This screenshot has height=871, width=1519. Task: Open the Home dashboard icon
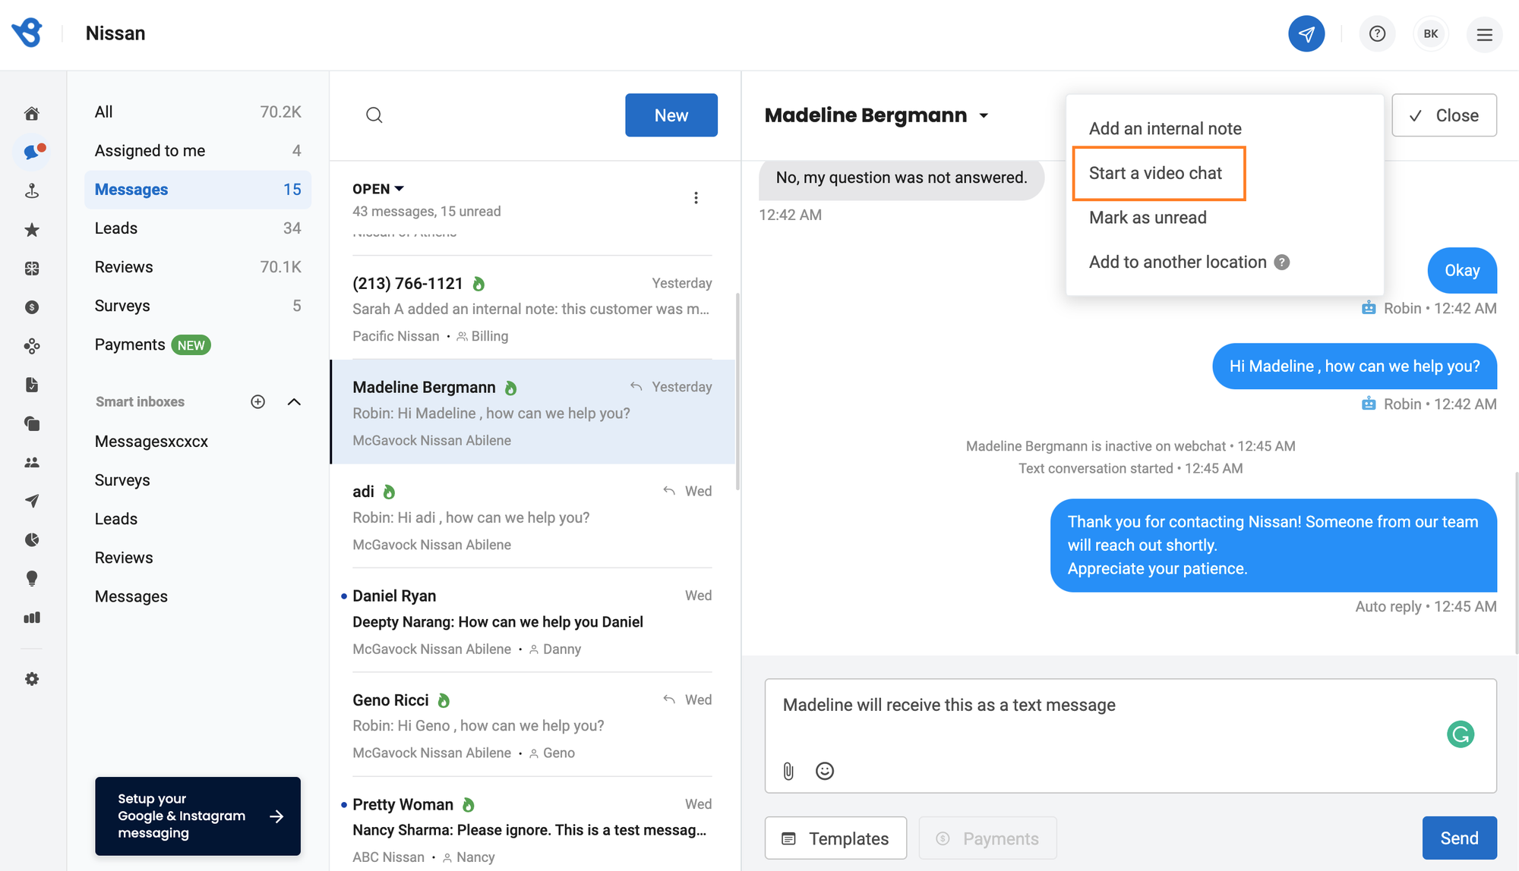tap(32, 112)
